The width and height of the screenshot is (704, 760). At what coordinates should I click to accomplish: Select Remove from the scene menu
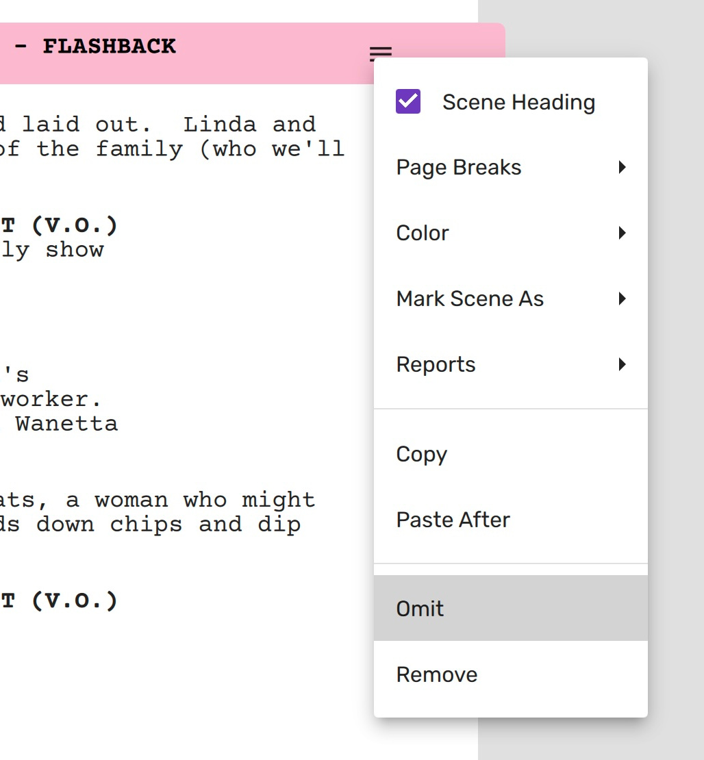coord(436,674)
